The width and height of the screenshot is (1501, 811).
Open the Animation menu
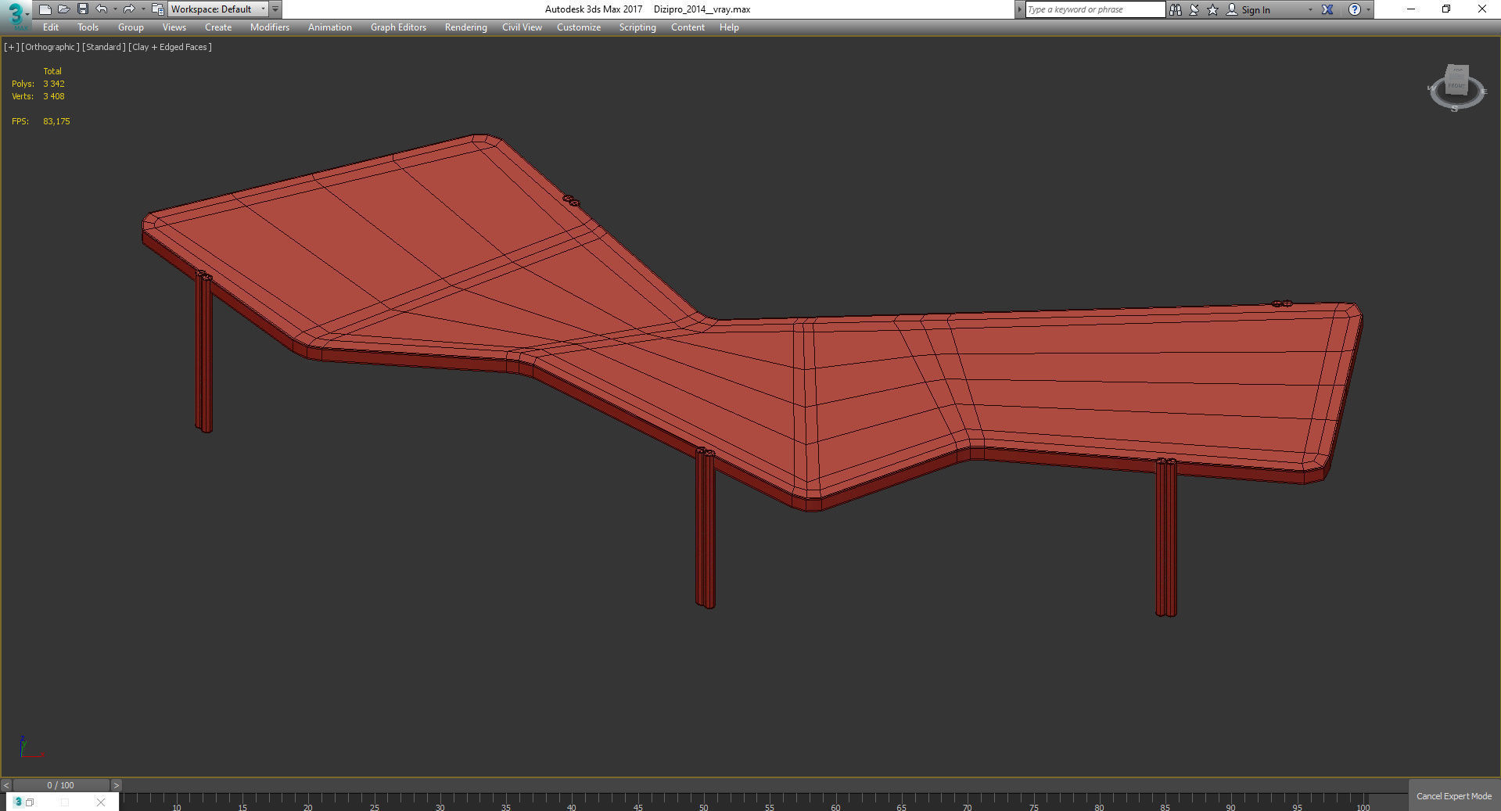[x=330, y=27]
